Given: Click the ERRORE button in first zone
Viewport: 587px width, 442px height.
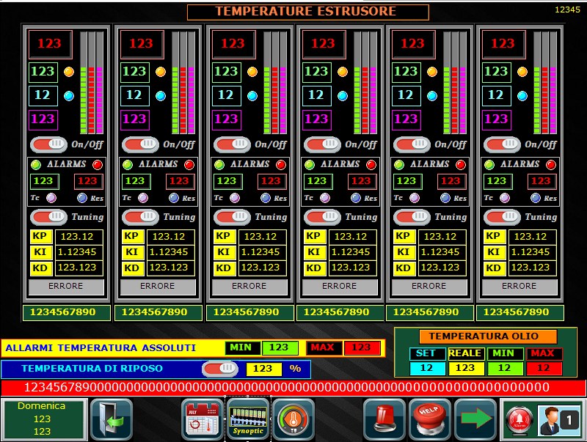Looking at the screenshot, I should 66,287.
